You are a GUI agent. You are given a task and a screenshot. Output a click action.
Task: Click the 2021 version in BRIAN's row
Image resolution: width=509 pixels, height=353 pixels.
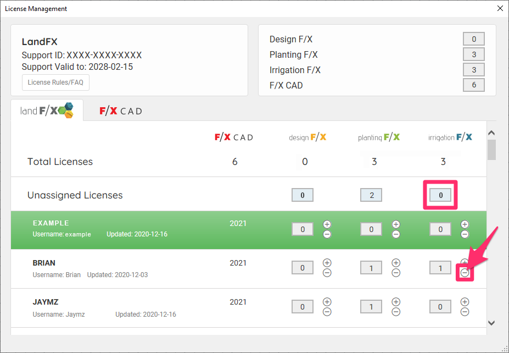click(x=238, y=263)
